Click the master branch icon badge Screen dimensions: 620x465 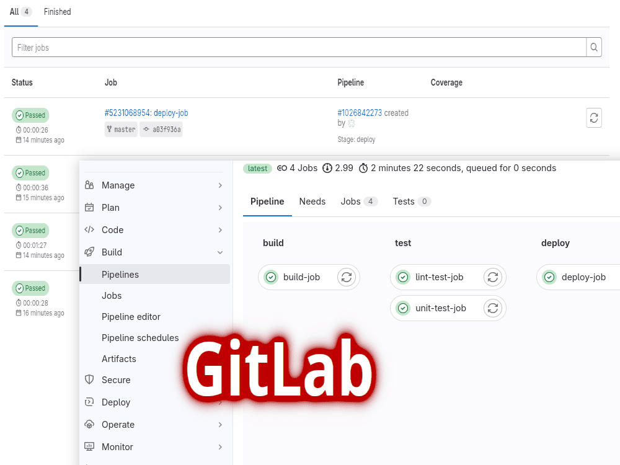(x=121, y=130)
